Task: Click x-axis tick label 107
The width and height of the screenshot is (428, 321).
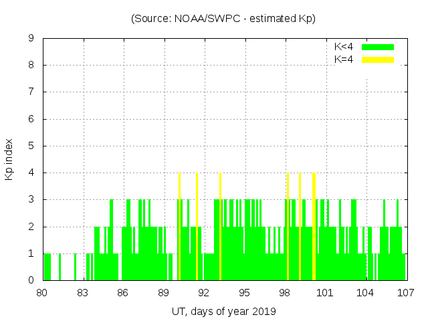Action: click(x=406, y=292)
